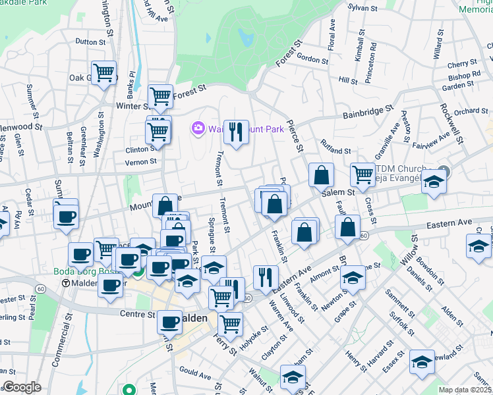
Task: Click the route 60 shield west of Centre St
Action: point(40,289)
